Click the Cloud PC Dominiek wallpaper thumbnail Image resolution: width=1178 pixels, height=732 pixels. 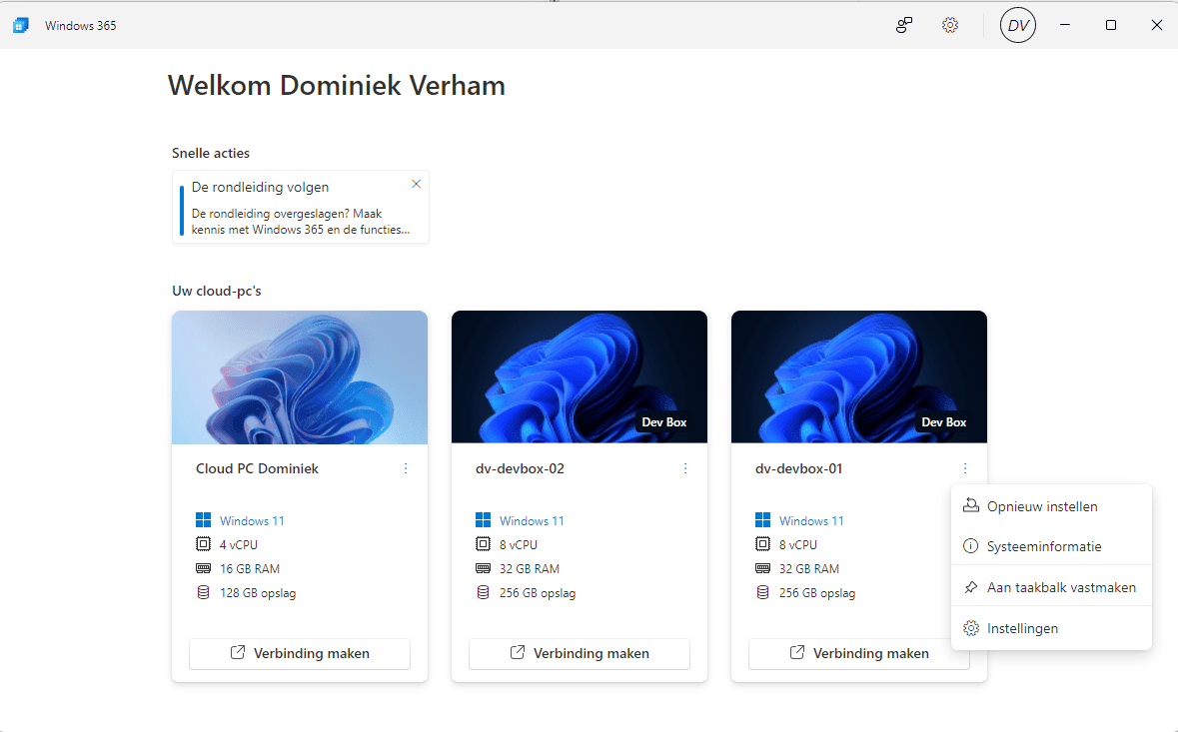300,377
